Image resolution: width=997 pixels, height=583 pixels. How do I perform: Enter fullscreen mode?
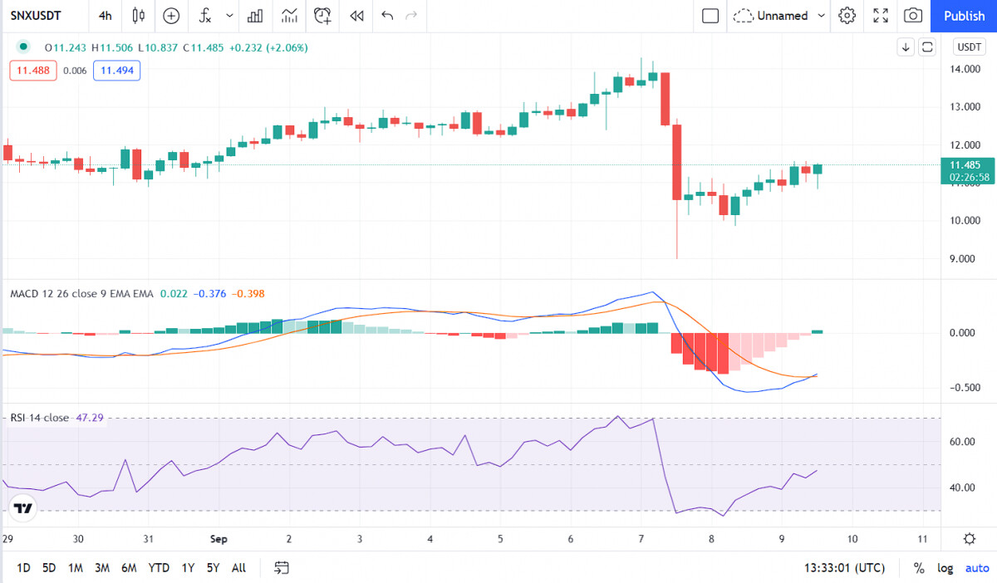[881, 15]
